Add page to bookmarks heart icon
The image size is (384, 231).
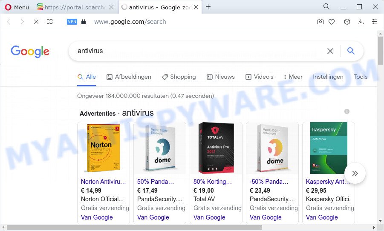(x=332, y=22)
